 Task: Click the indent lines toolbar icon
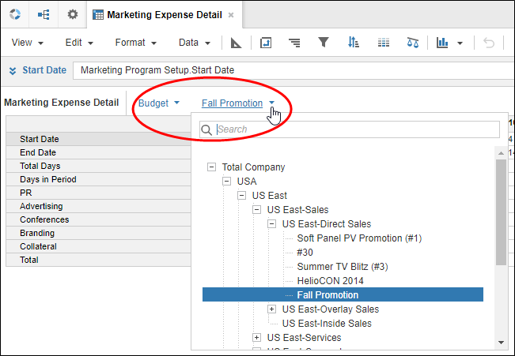click(x=294, y=43)
